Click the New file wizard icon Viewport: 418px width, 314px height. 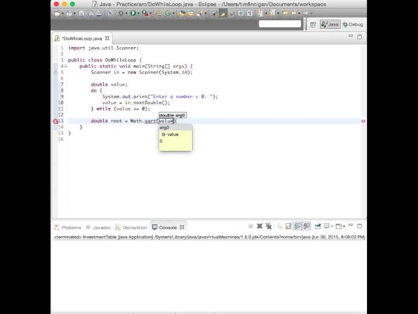[x=57, y=13]
